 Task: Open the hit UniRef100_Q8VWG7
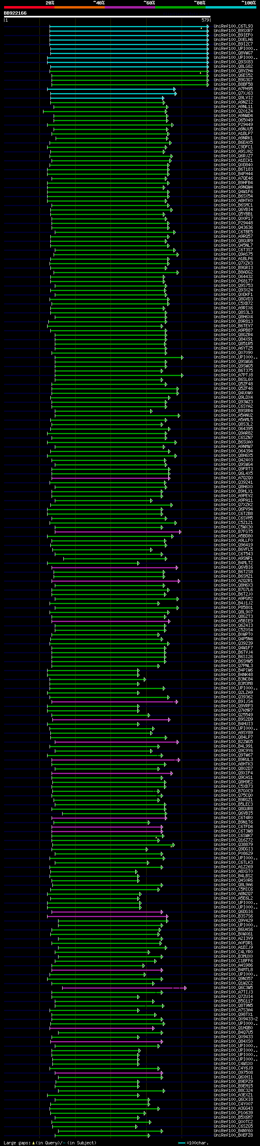(233, 53)
